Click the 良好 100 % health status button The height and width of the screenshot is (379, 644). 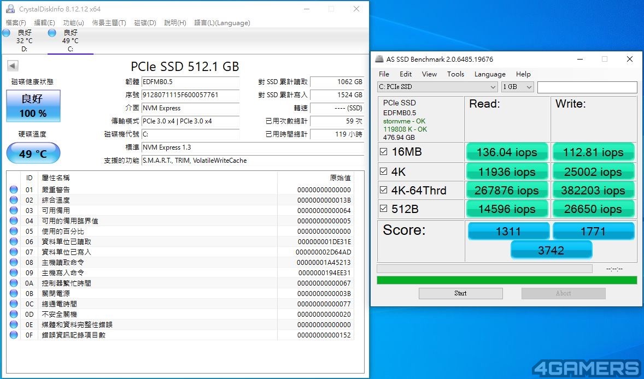(33, 106)
